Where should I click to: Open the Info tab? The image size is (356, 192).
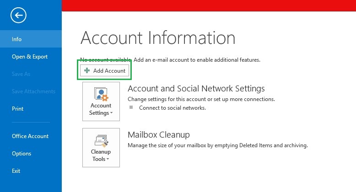pyautogui.click(x=31, y=39)
